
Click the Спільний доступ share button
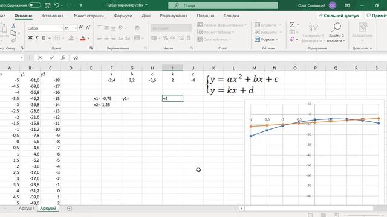coord(339,16)
